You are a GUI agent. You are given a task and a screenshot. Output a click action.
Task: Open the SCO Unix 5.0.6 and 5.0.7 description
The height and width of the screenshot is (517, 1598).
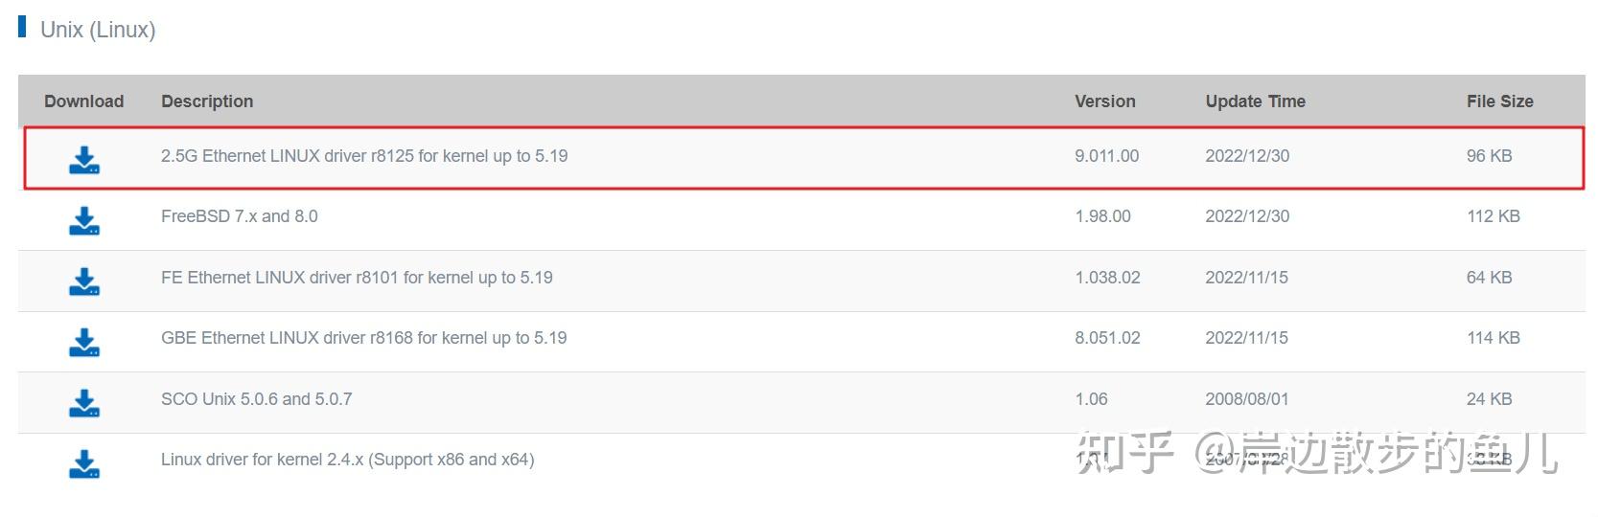tap(257, 399)
